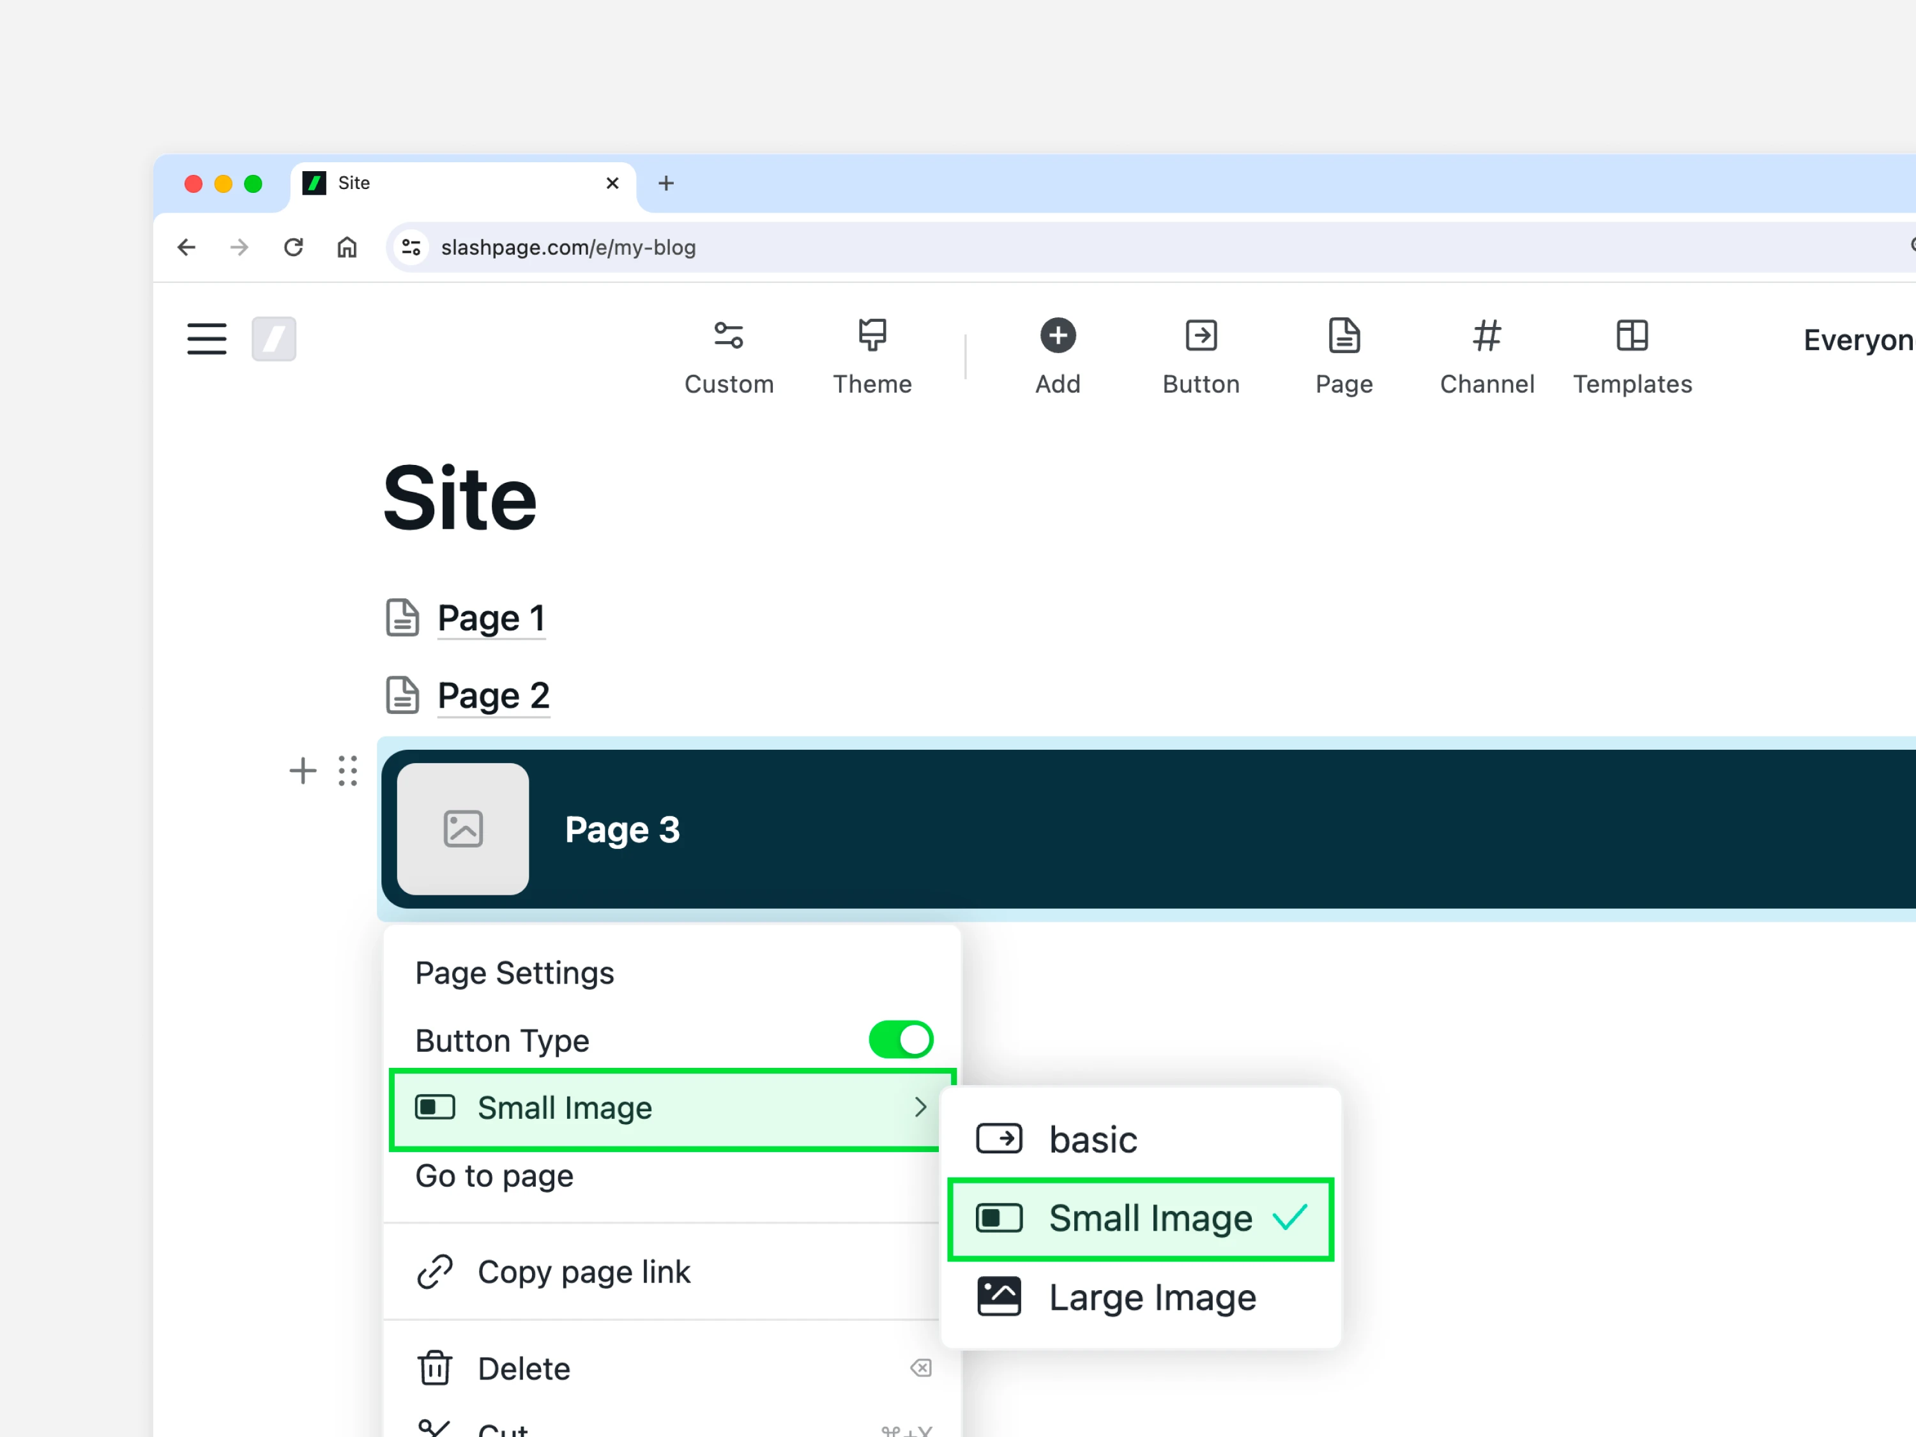The image size is (1916, 1437).
Task: Select the basic button type
Action: (x=1140, y=1139)
